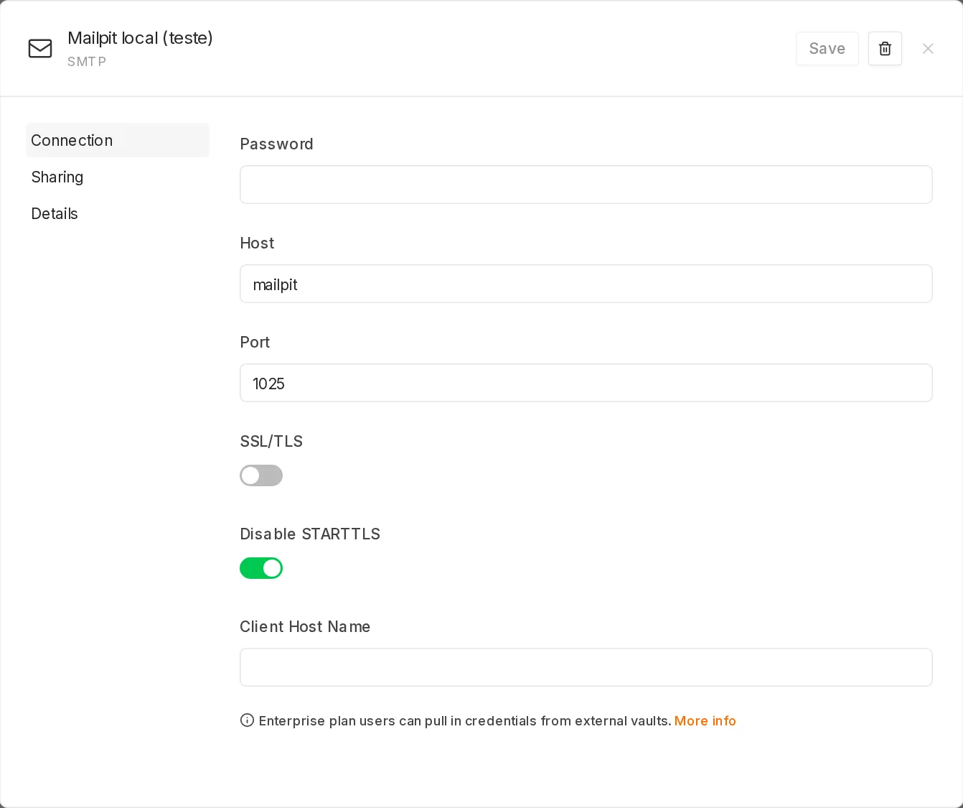Click the Host field containing mailpit
This screenshot has height=808, width=963.
tap(586, 284)
